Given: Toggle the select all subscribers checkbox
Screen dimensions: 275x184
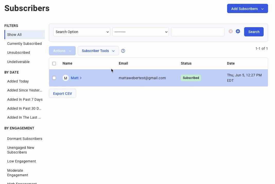Looking at the screenshot, I should pyautogui.click(x=54, y=64).
